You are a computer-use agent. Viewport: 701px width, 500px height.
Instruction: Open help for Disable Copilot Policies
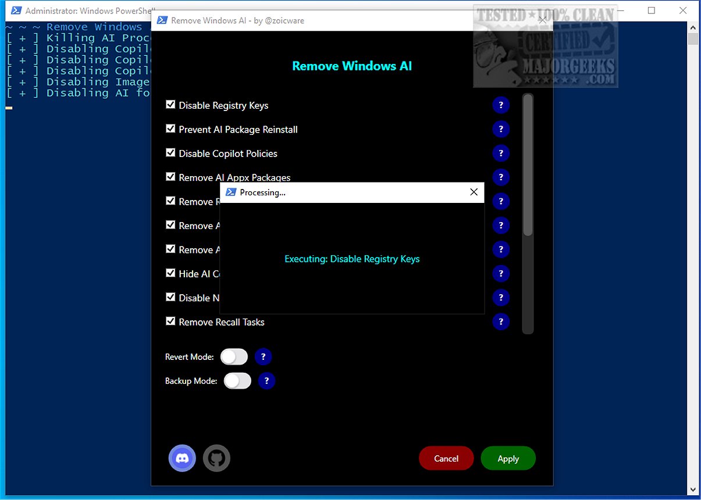point(501,153)
